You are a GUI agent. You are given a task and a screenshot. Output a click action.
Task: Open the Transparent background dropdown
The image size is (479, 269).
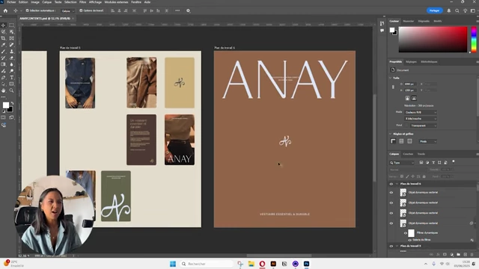coord(424,126)
